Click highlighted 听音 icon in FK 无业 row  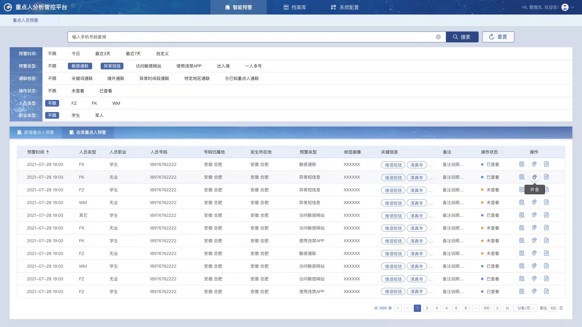click(x=534, y=177)
